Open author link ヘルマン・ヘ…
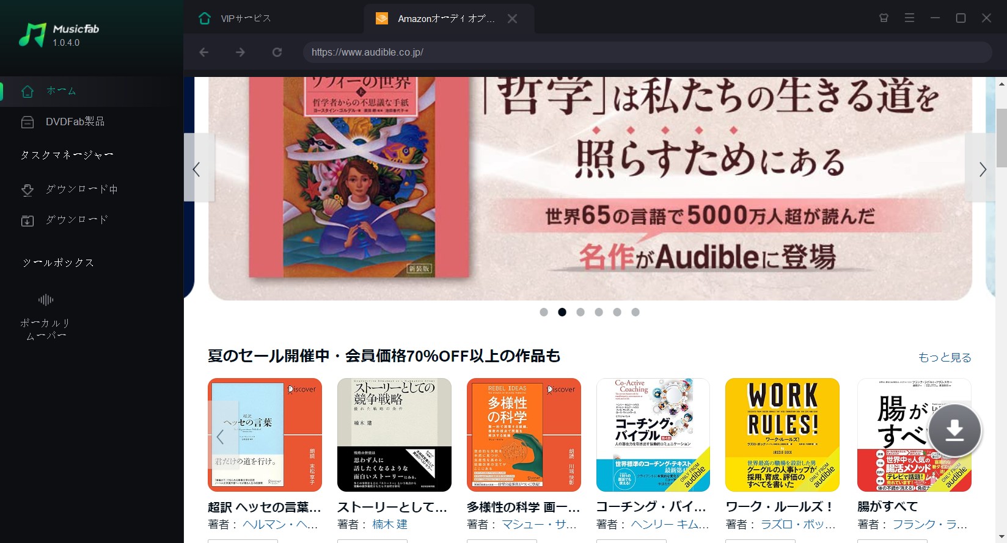Viewport: 1007px width, 543px height. 280,525
